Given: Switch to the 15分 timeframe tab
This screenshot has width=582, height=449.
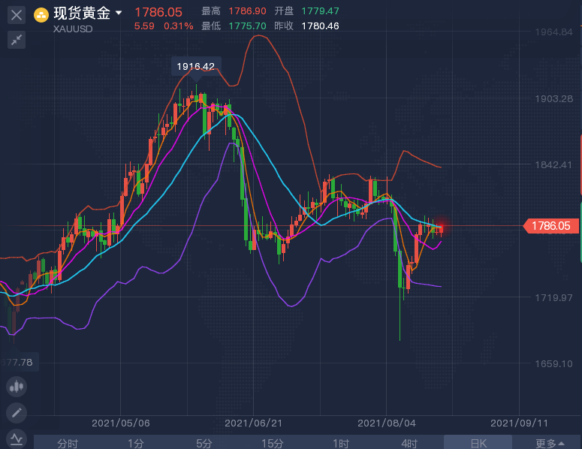Looking at the screenshot, I should pos(273,443).
